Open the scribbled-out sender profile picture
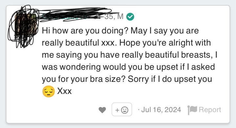Image resolution: width=236 pixels, height=128 pixels. (26, 25)
